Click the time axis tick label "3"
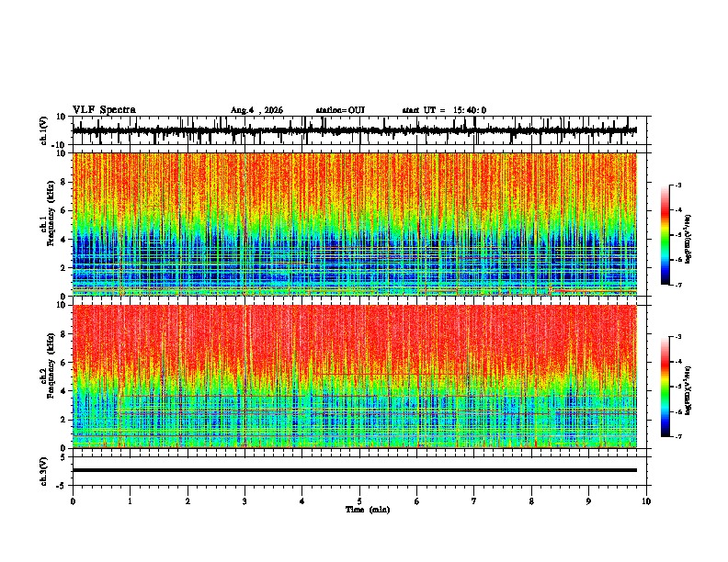728x562 pixels. 245,501
